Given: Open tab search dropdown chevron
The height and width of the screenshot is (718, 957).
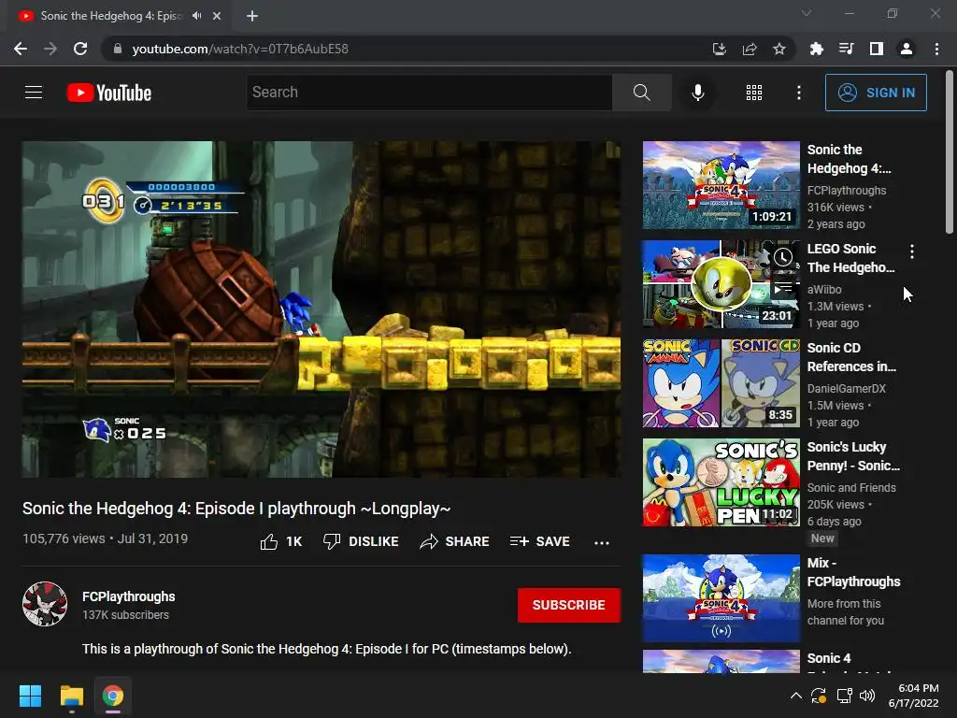Looking at the screenshot, I should [807, 13].
